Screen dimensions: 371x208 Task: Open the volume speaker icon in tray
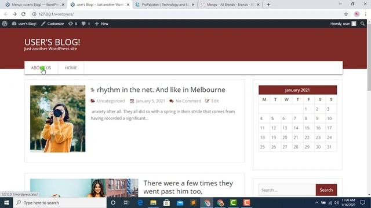tap(336, 203)
